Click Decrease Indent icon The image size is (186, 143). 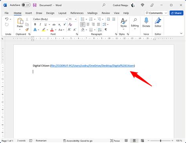(x=108, y=19)
